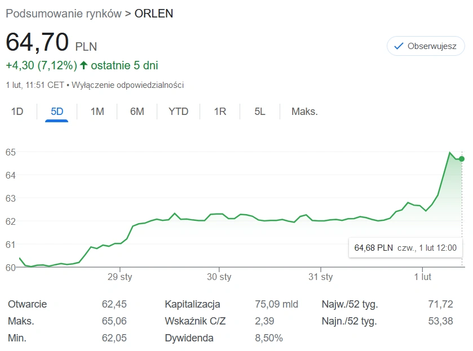
Task: Click the 29 sty date marker on the chart axis
Action: (120, 277)
